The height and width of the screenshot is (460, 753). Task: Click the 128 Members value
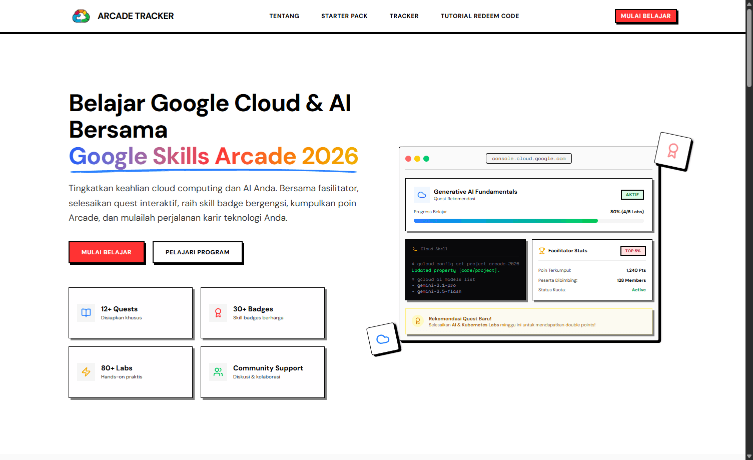[x=631, y=280]
